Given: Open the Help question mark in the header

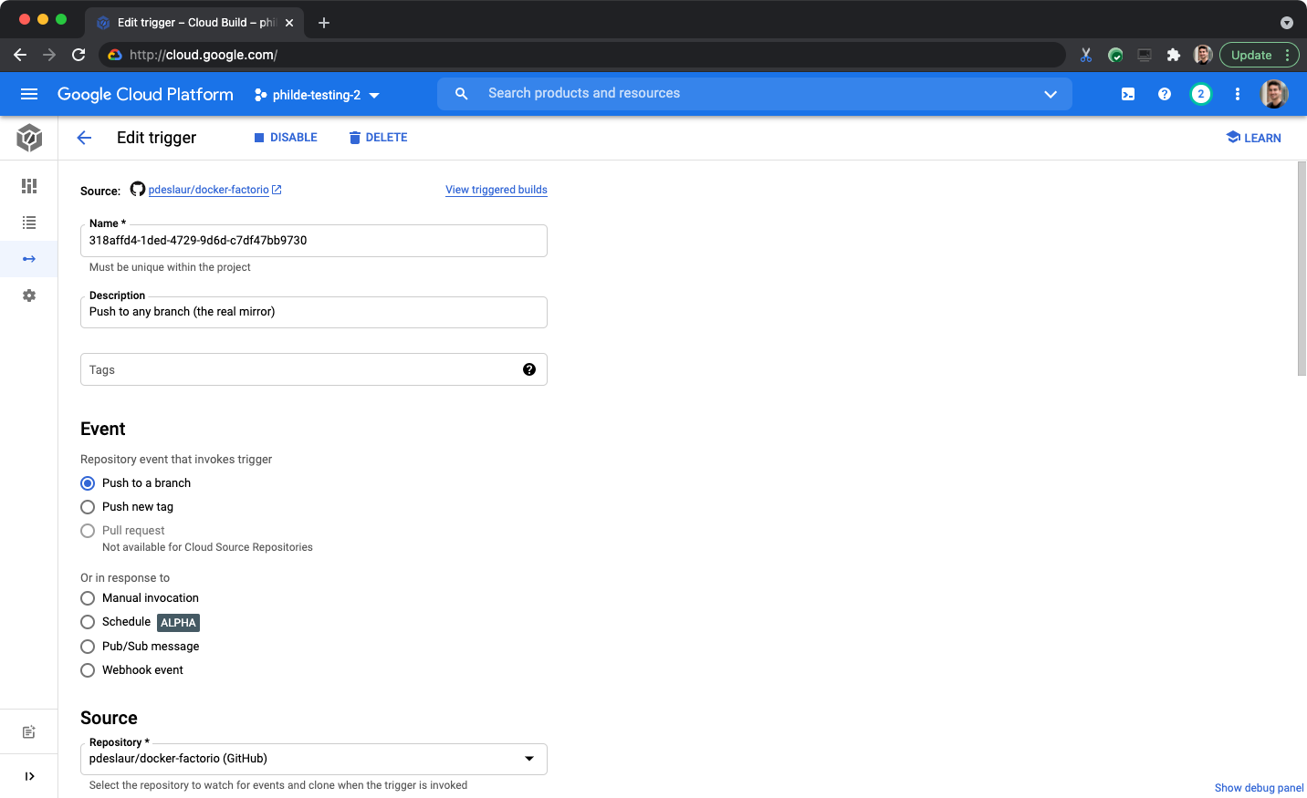Looking at the screenshot, I should (1165, 94).
